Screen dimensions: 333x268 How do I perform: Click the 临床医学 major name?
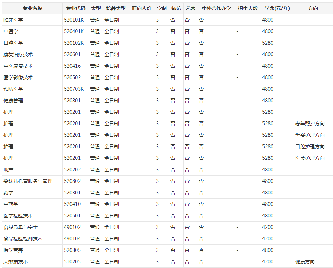pyautogui.click(x=13, y=20)
